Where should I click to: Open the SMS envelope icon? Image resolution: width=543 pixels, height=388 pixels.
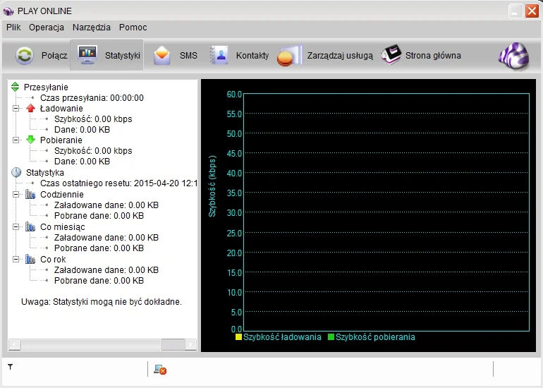(x=161, y=56)
